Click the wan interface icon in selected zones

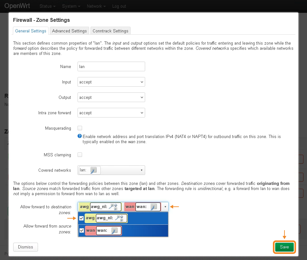pyautogui.click(x=154, y=207)
